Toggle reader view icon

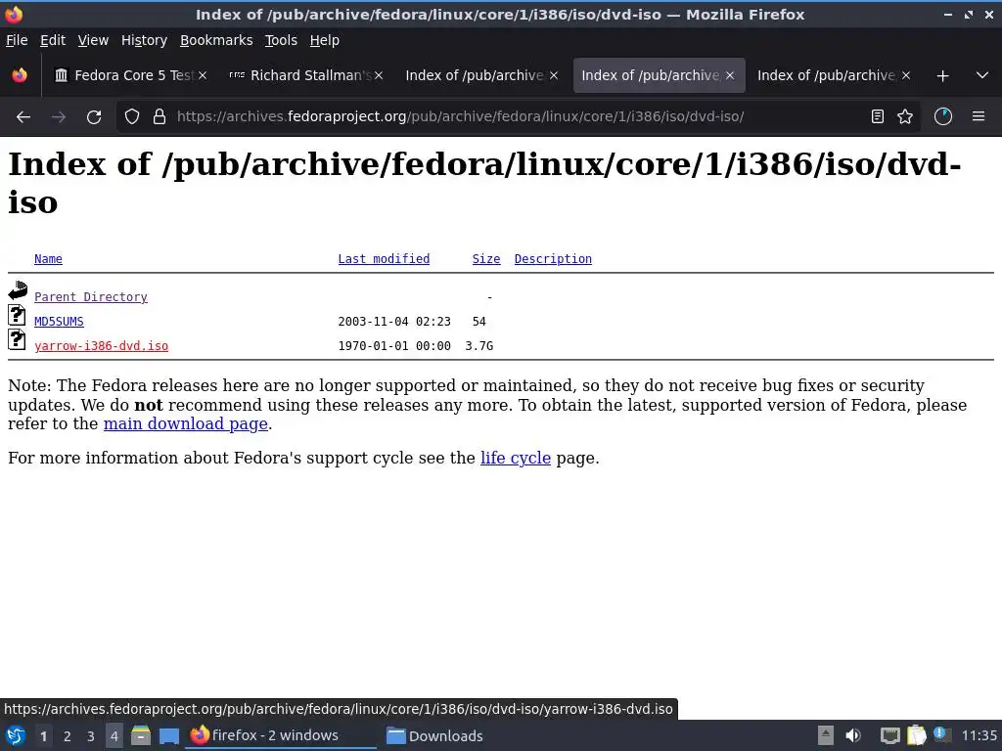click(x=878, y=116)
